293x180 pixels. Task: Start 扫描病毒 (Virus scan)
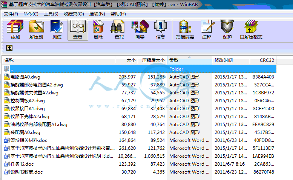185,27
